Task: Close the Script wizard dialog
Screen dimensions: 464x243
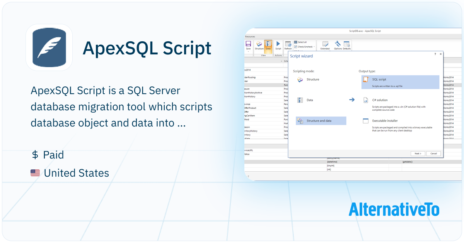Action: [440, 54]
